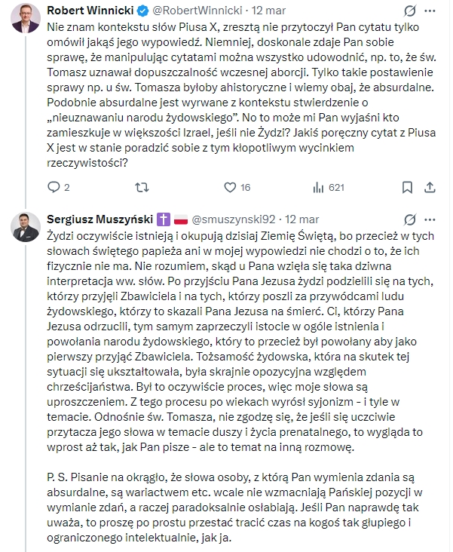This screenshot has height=552, width=453.
Task: Share Robert Winnicki's tweet
Action: pyautogui.click(x=432, y=188)
